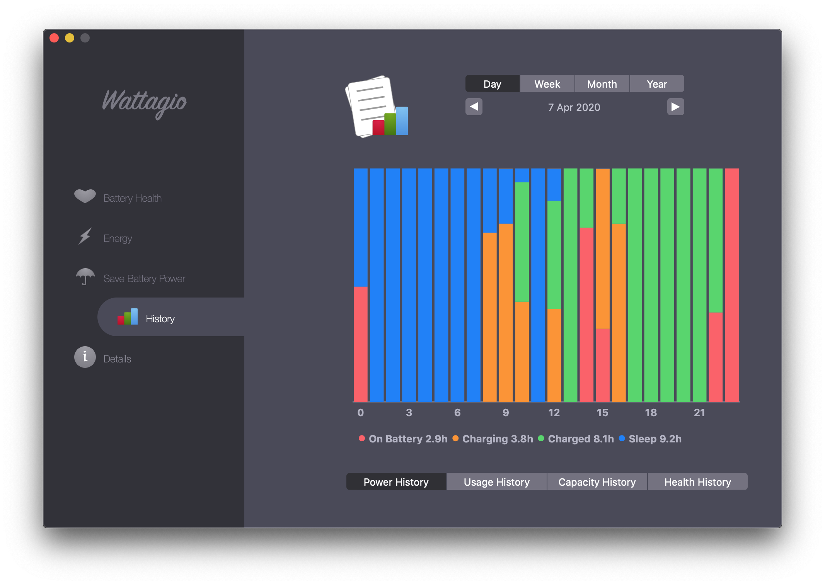The image size is (825, 585).
Task: Click the Save Battery Power umbrella icon
Action: (85, 277)
